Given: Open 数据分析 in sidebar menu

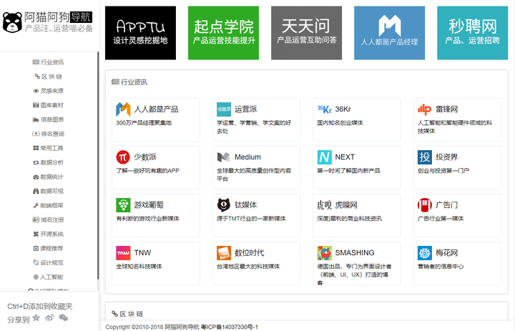Looking at the screenshot, I should (x=49, y=162).
